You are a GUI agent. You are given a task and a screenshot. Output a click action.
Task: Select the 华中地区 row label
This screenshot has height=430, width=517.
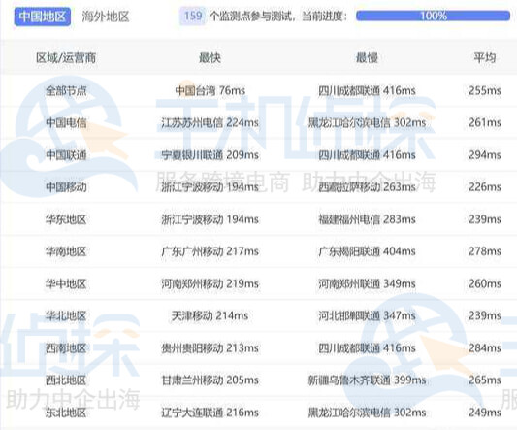tap(66, 283)
